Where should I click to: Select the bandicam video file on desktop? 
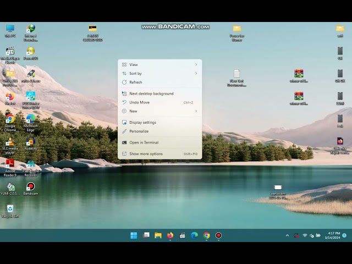pyautogui.click(x=278, y=192)
